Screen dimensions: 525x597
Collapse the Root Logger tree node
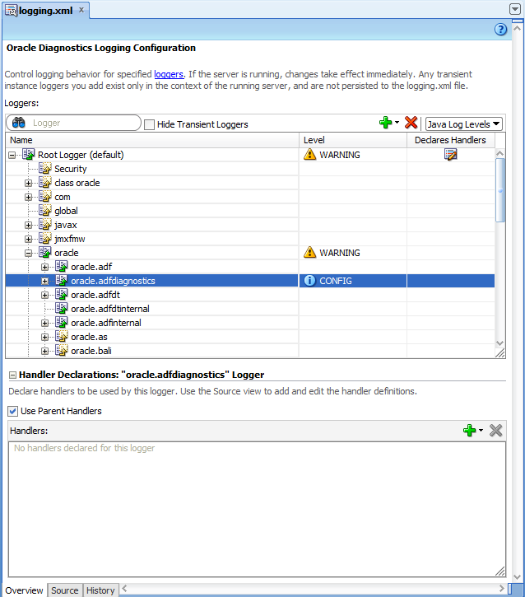tap(12, 155)
